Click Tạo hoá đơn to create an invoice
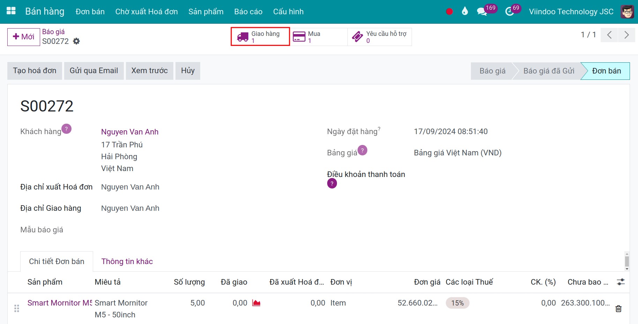Screen dimensions: 638x324 34,70
